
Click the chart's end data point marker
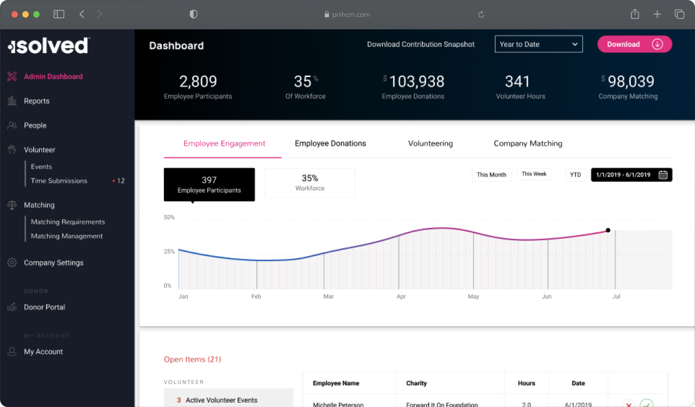coord(608,230)
